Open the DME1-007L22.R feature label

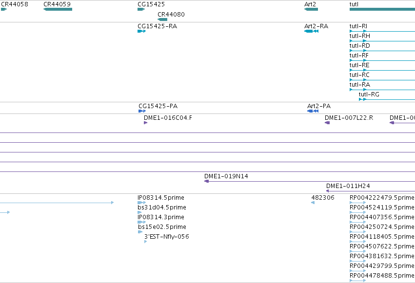(349, 118)
